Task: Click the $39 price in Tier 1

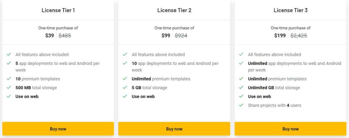Action: pos(49,35)
